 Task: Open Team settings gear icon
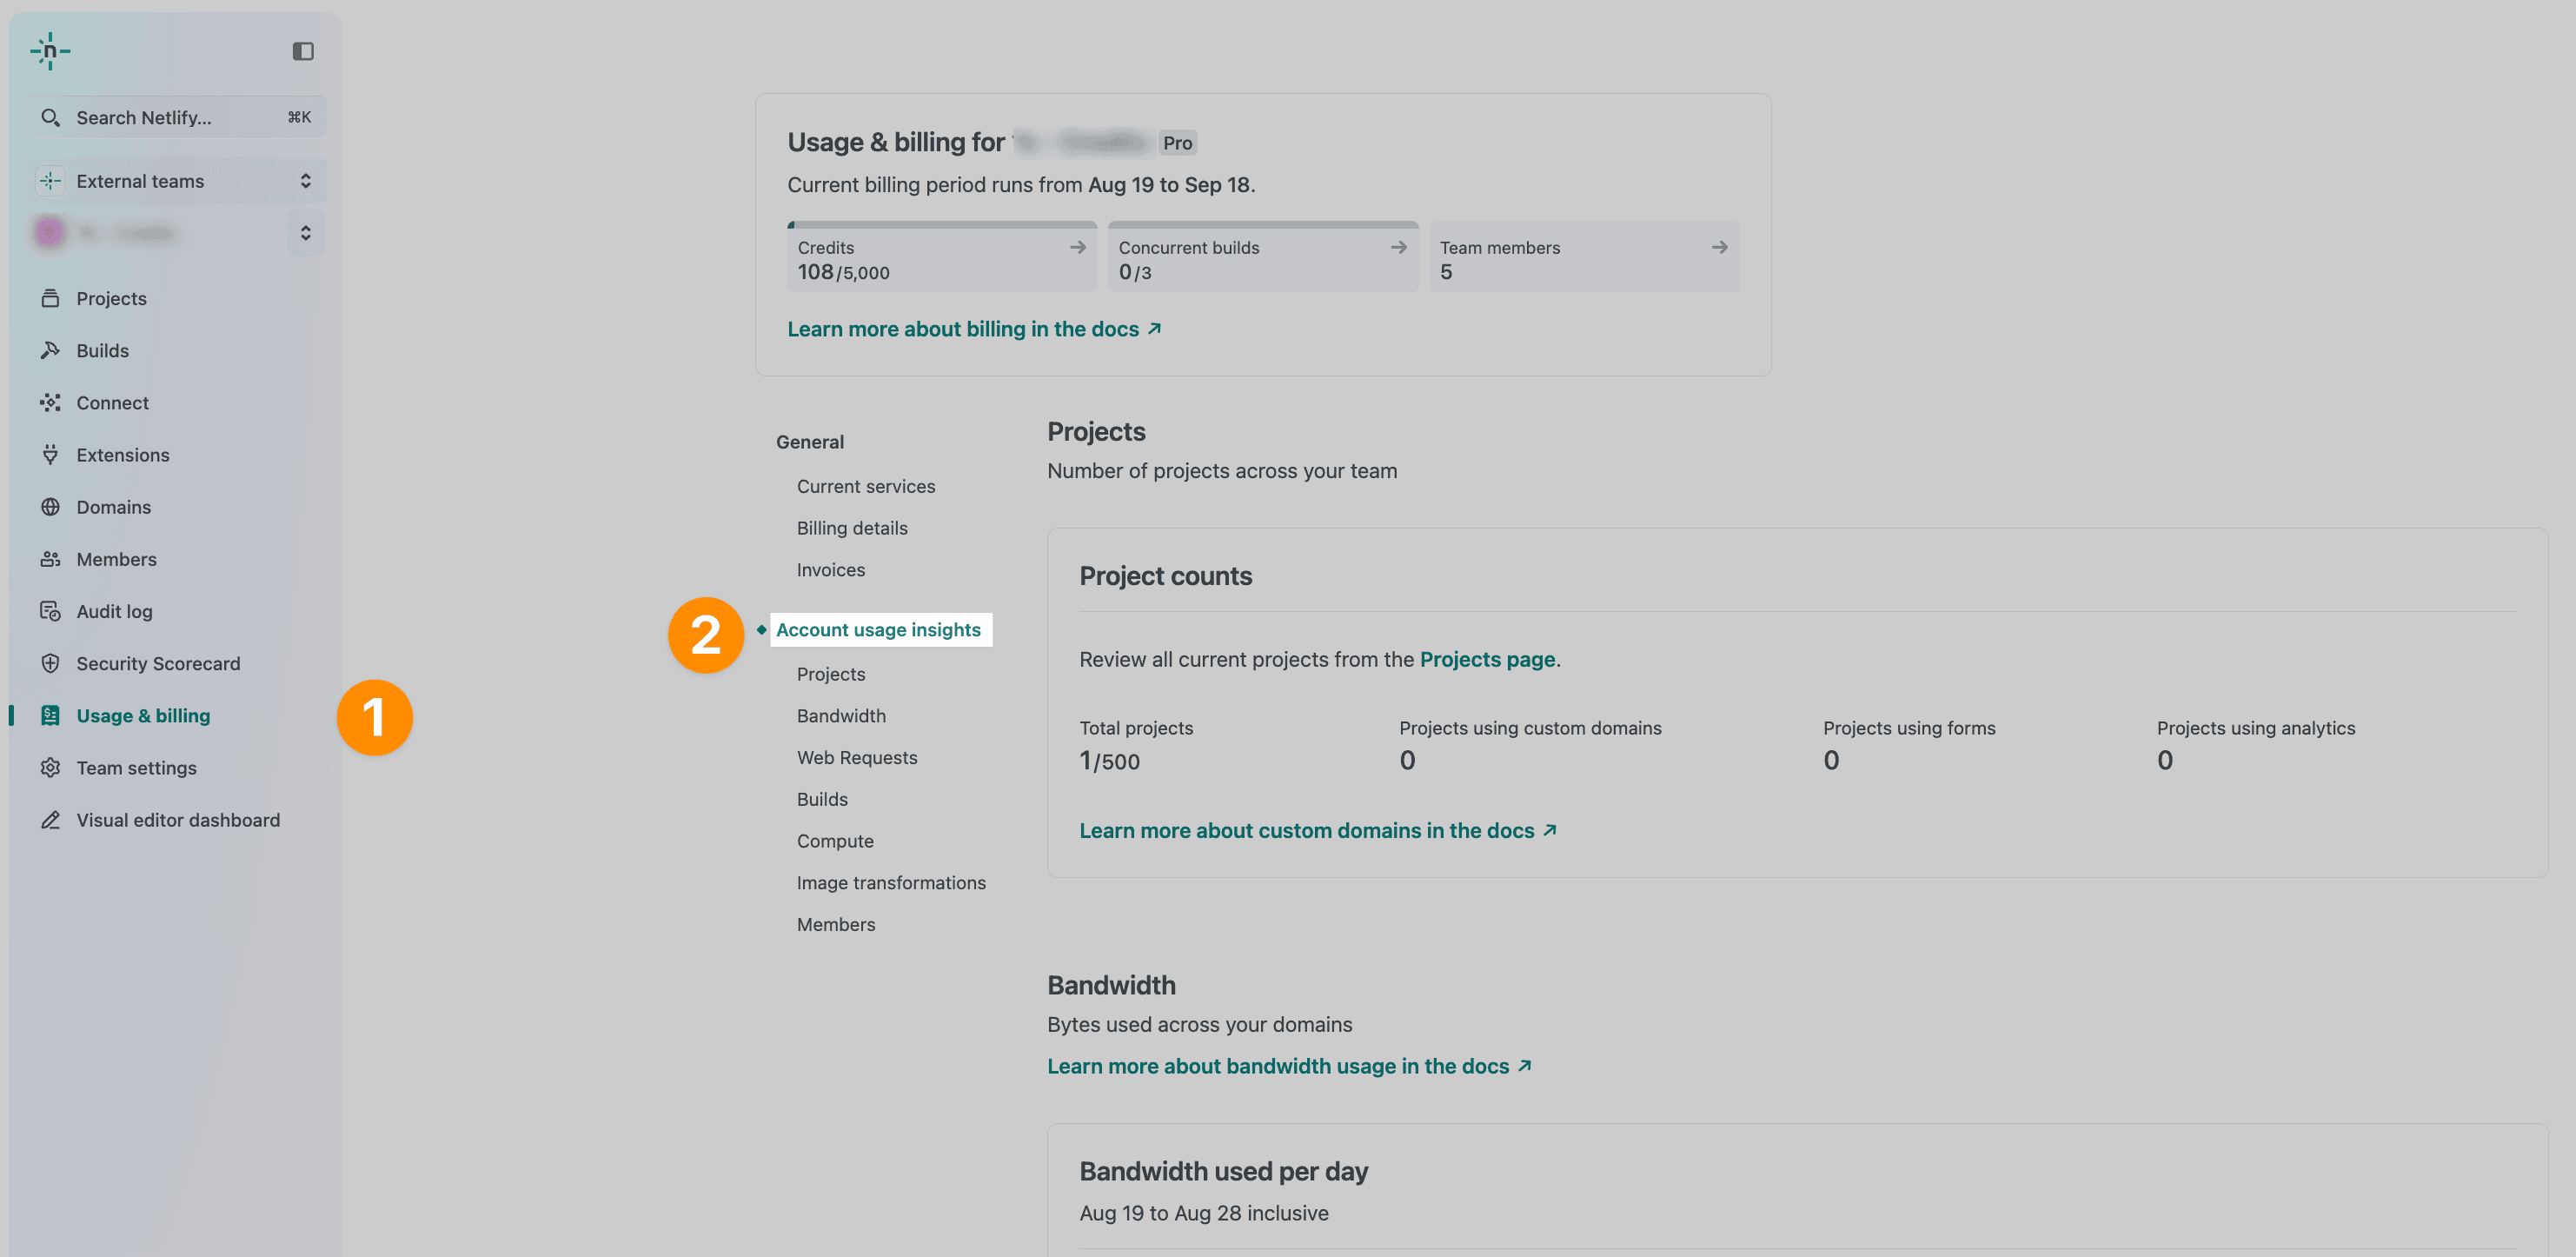point(50,768)
